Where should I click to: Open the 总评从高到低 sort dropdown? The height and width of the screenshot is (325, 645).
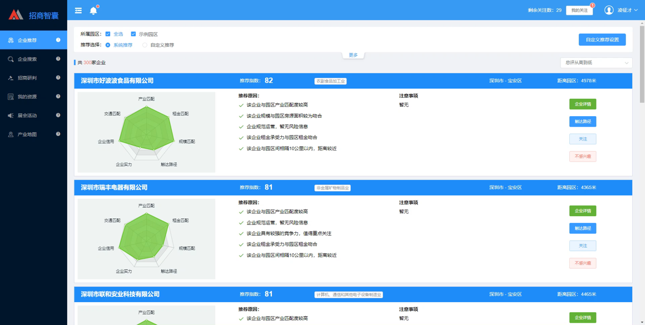click(596, 63)
